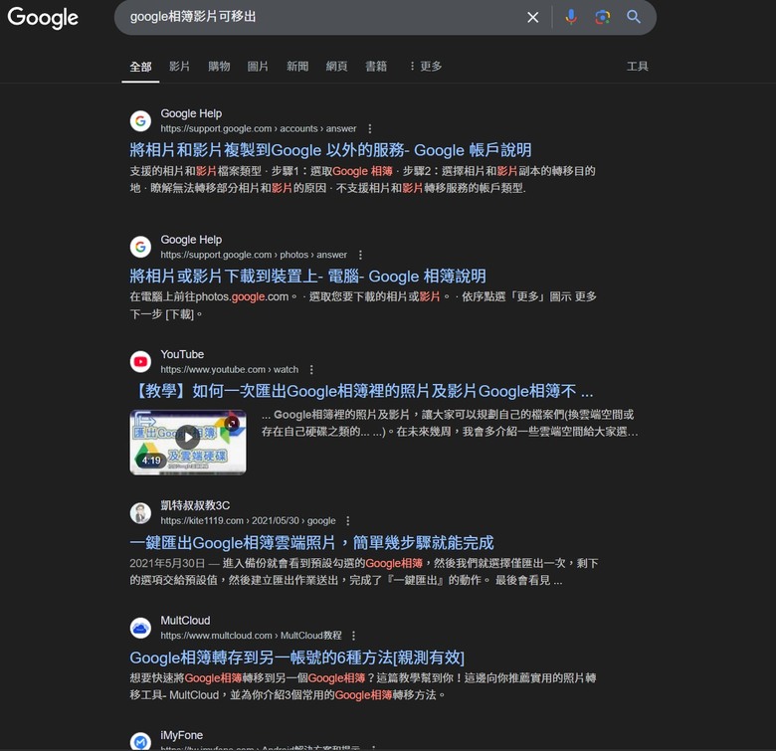Click the iMyFone favicon

tap(140, 742)
